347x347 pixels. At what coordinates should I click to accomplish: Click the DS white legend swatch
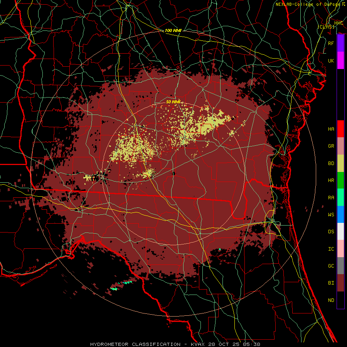[340, 231]
